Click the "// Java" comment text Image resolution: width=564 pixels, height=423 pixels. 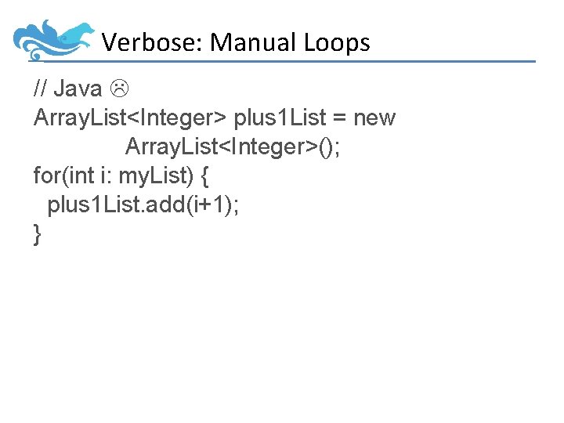point(67,89)
